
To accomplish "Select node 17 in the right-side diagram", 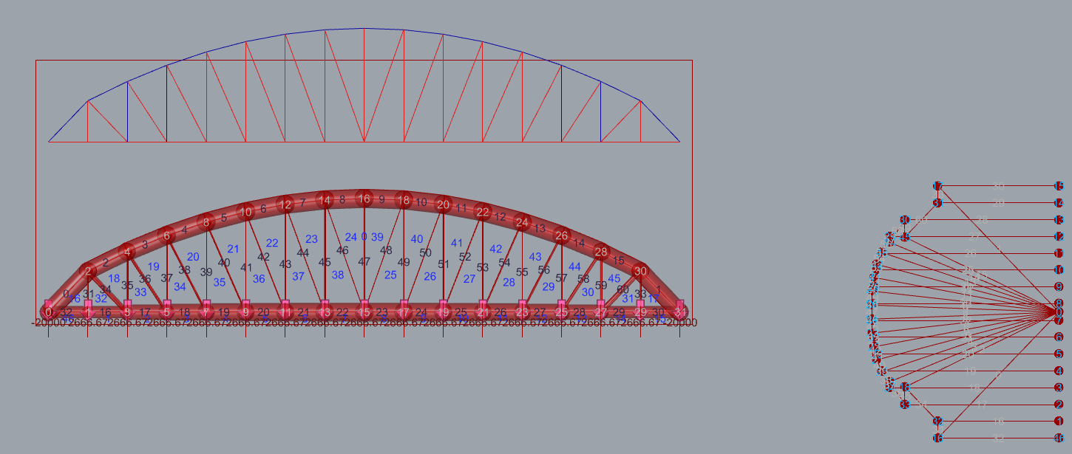I will click(937, 186).
